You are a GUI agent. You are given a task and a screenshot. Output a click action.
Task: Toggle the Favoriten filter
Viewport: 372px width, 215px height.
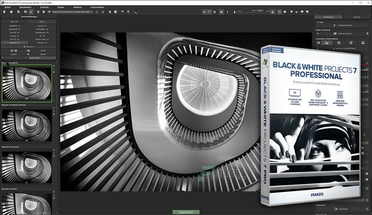[28, 47]
